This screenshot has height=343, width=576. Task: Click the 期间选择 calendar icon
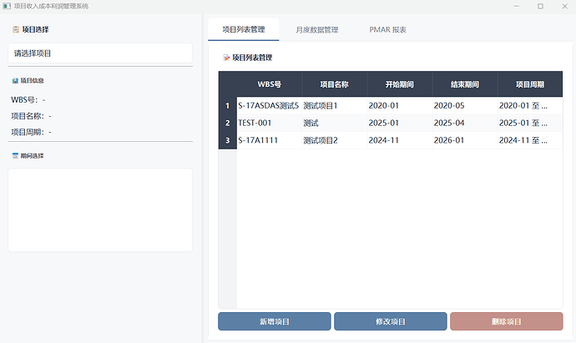click(x=15, y=156)
